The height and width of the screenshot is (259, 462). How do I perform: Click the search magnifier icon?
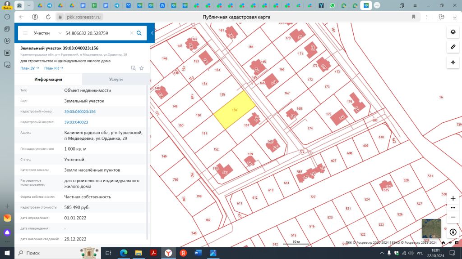click(139, 33)
